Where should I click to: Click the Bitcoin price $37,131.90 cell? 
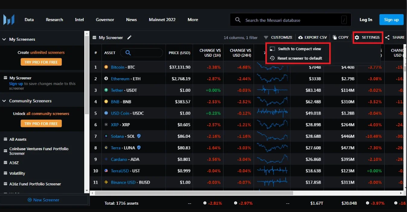click(x=180, y=67)
